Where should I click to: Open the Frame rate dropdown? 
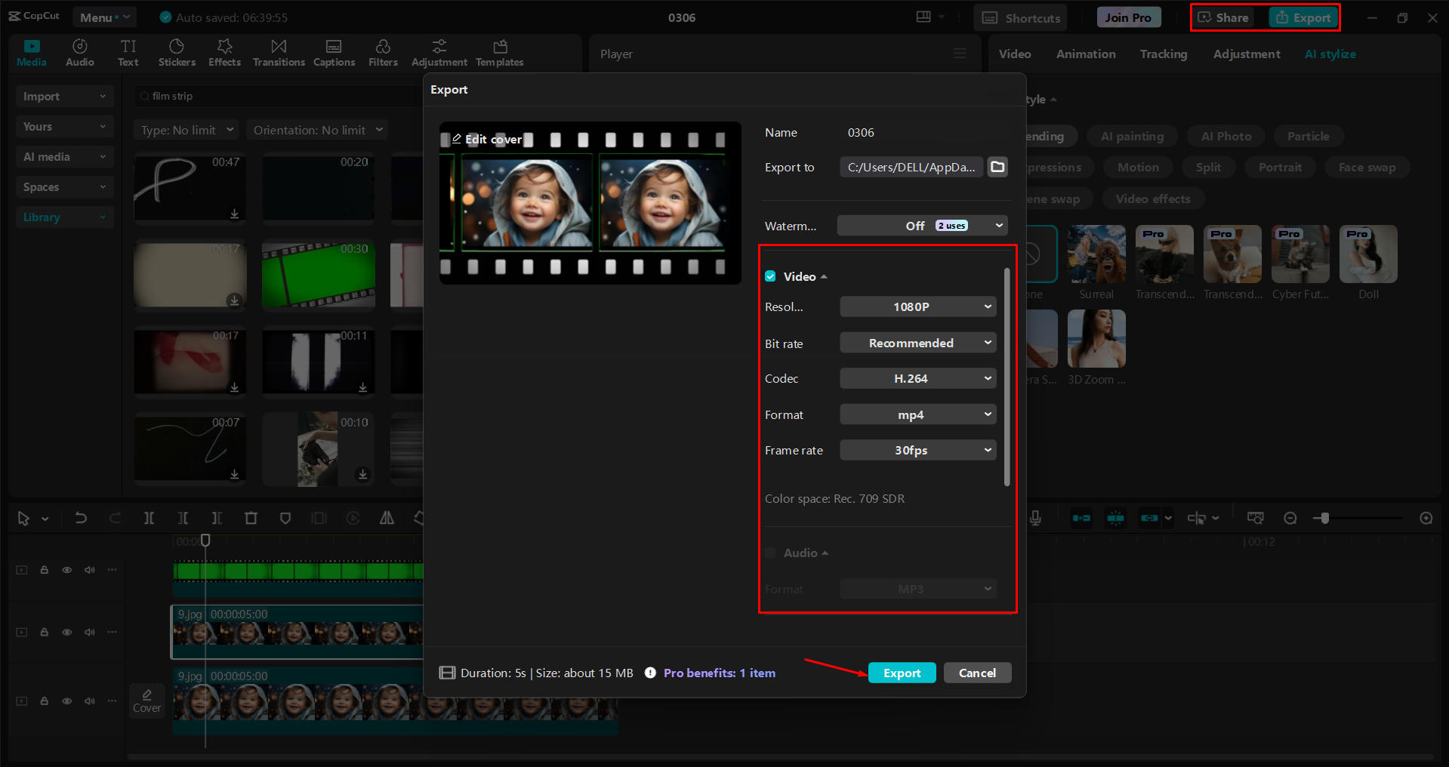(x=917, y=450)
